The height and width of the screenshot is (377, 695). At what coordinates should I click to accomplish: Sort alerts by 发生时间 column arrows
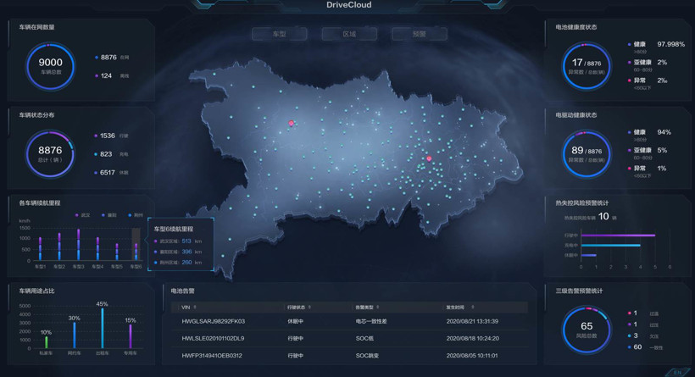pyautogui.click(x=472, y=307)
